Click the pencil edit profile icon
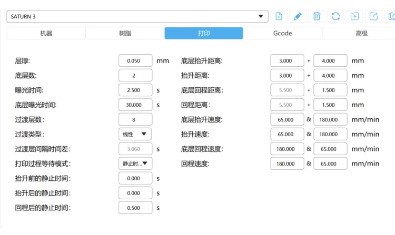 click(298, 16)
